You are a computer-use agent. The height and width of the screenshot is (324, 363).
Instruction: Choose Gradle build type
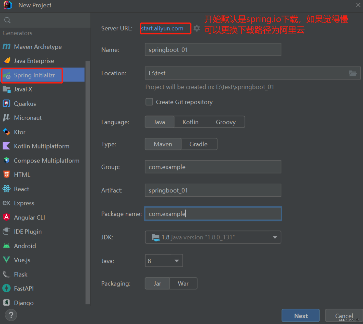(199, 144)
